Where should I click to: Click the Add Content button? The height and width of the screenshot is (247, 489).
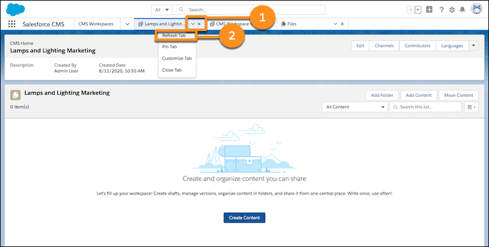(418, 95)
